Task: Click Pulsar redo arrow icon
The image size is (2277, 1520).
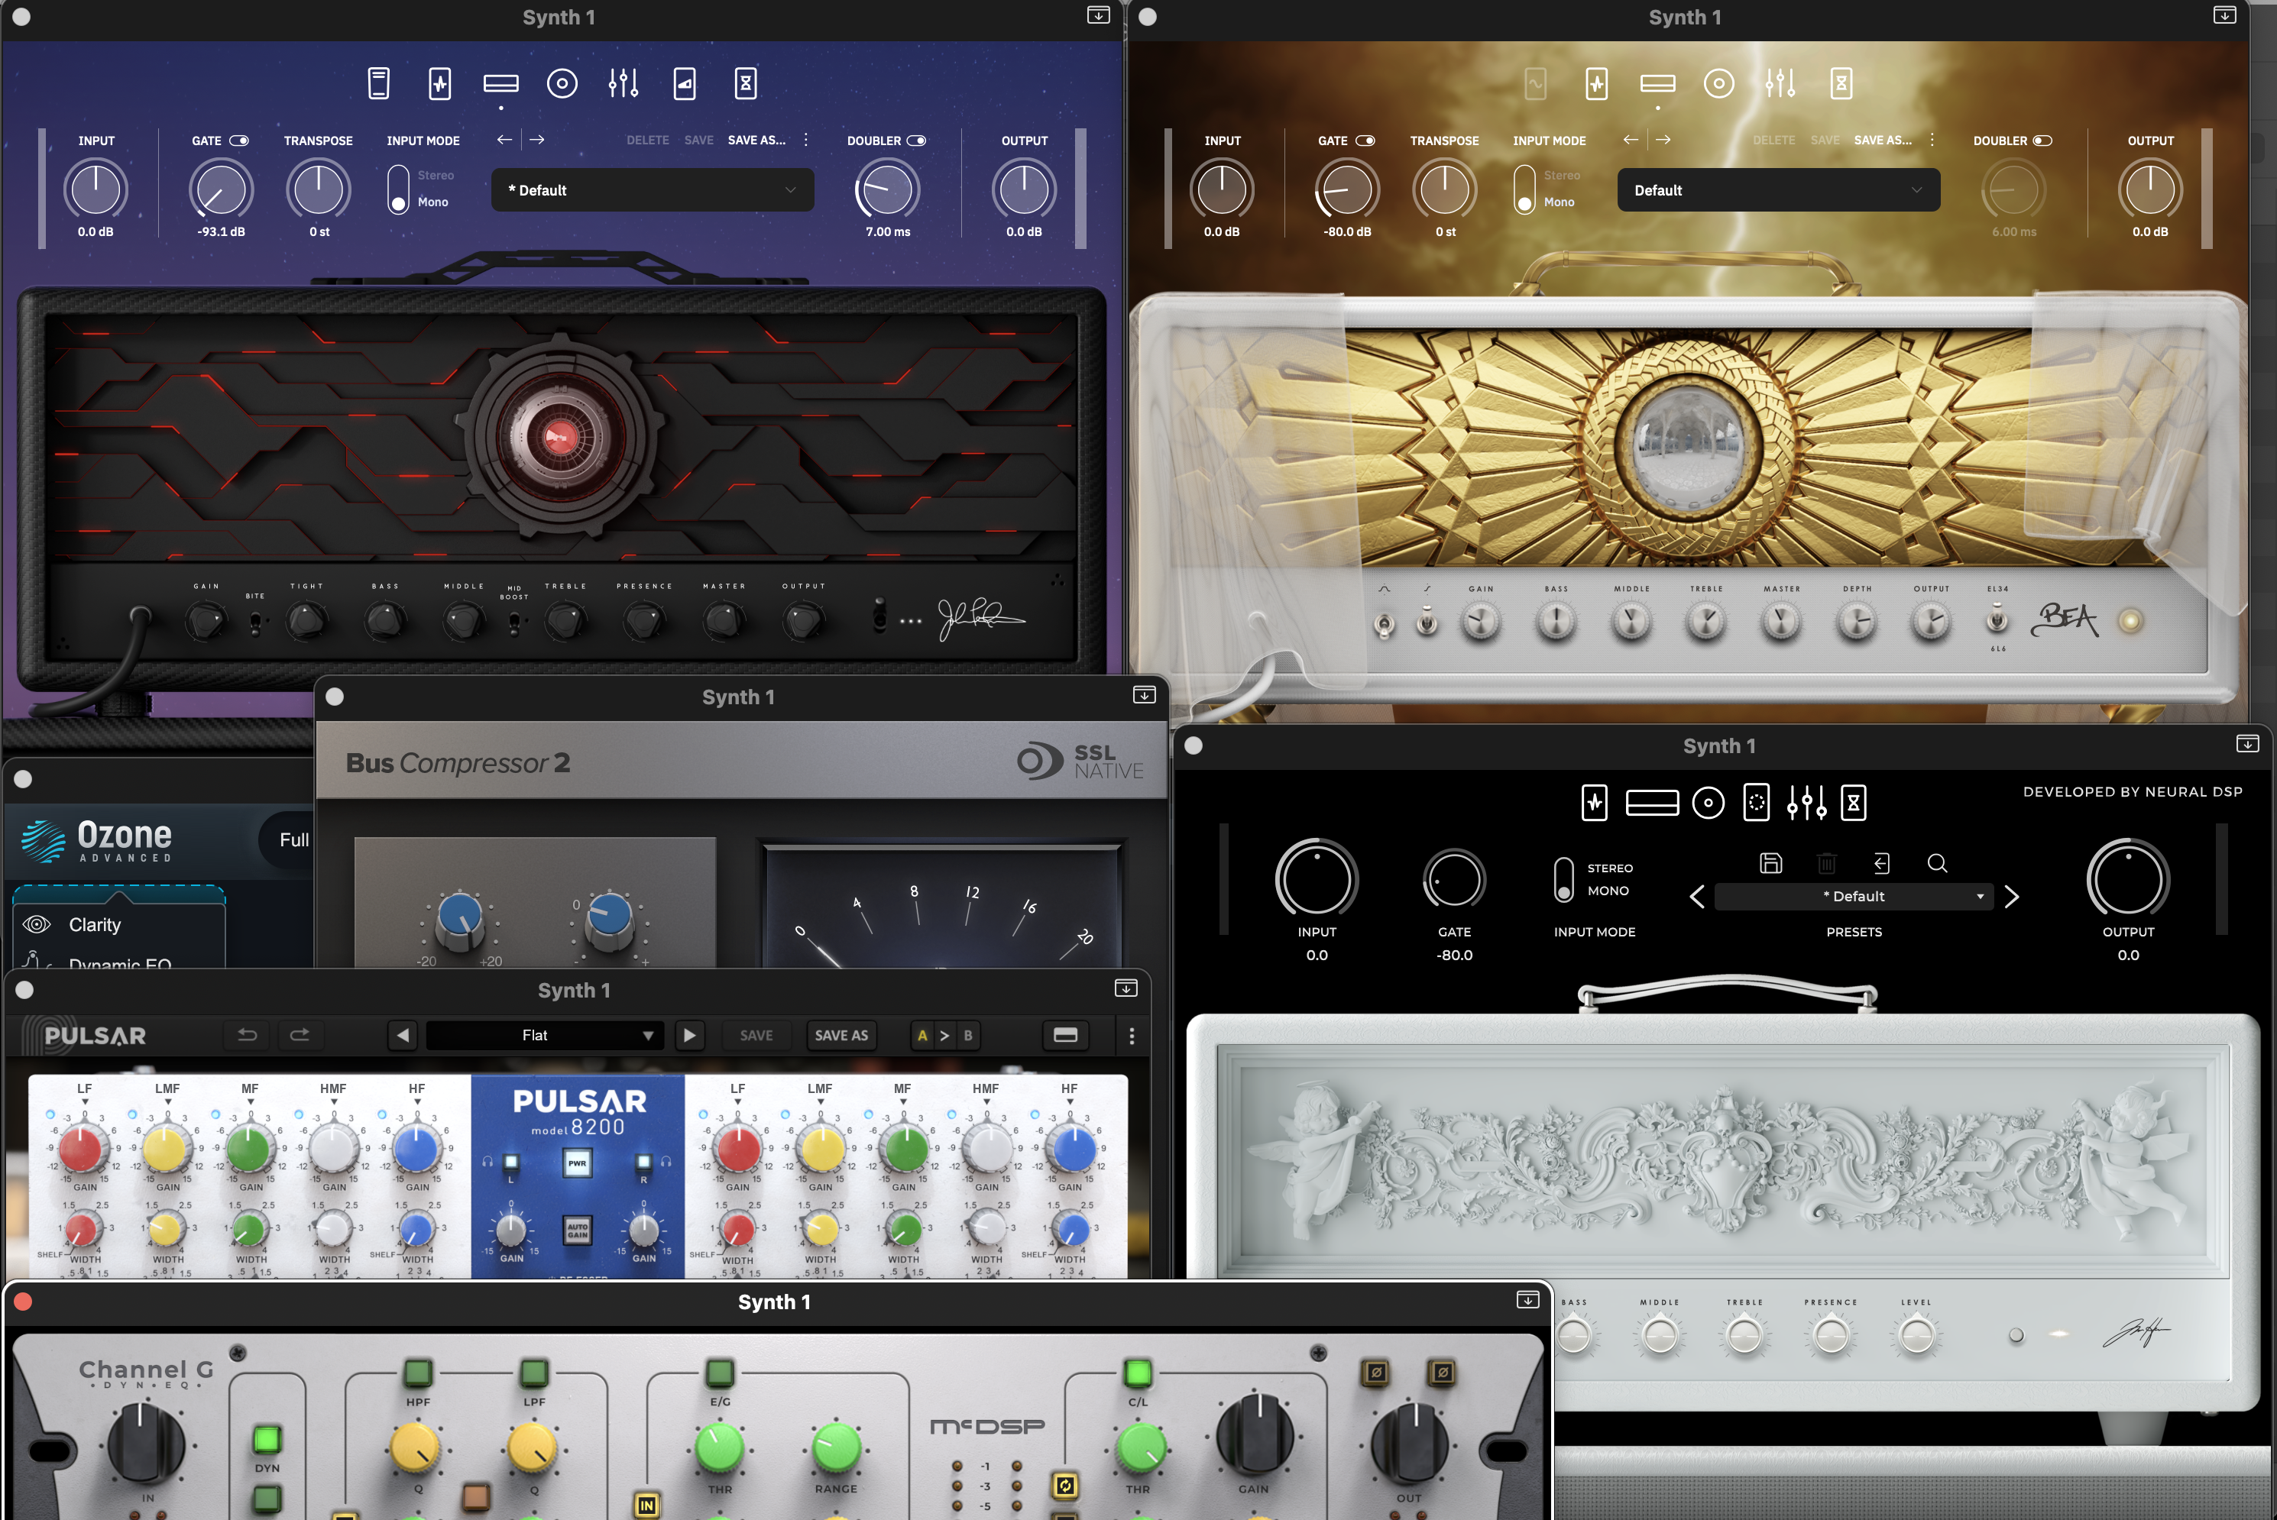Action: [x=300, y=1035]
